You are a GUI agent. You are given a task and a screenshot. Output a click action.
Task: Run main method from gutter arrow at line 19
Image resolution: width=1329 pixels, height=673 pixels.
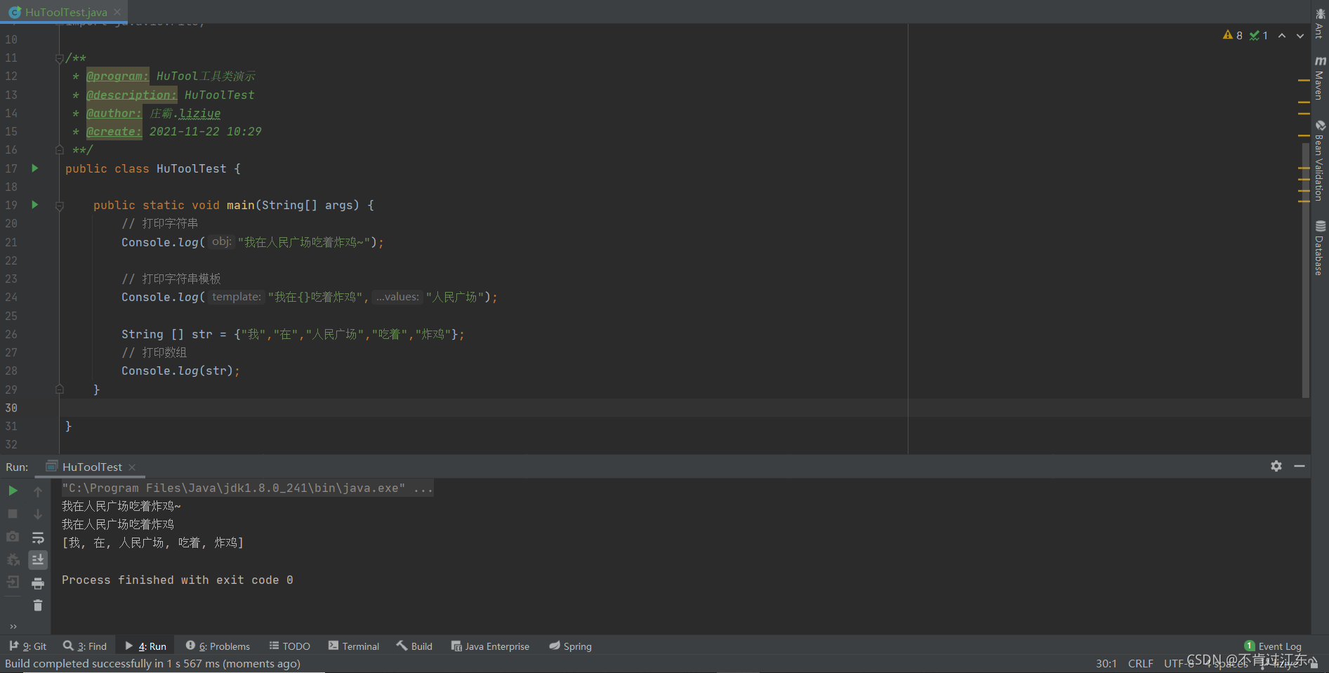[34, 205]
